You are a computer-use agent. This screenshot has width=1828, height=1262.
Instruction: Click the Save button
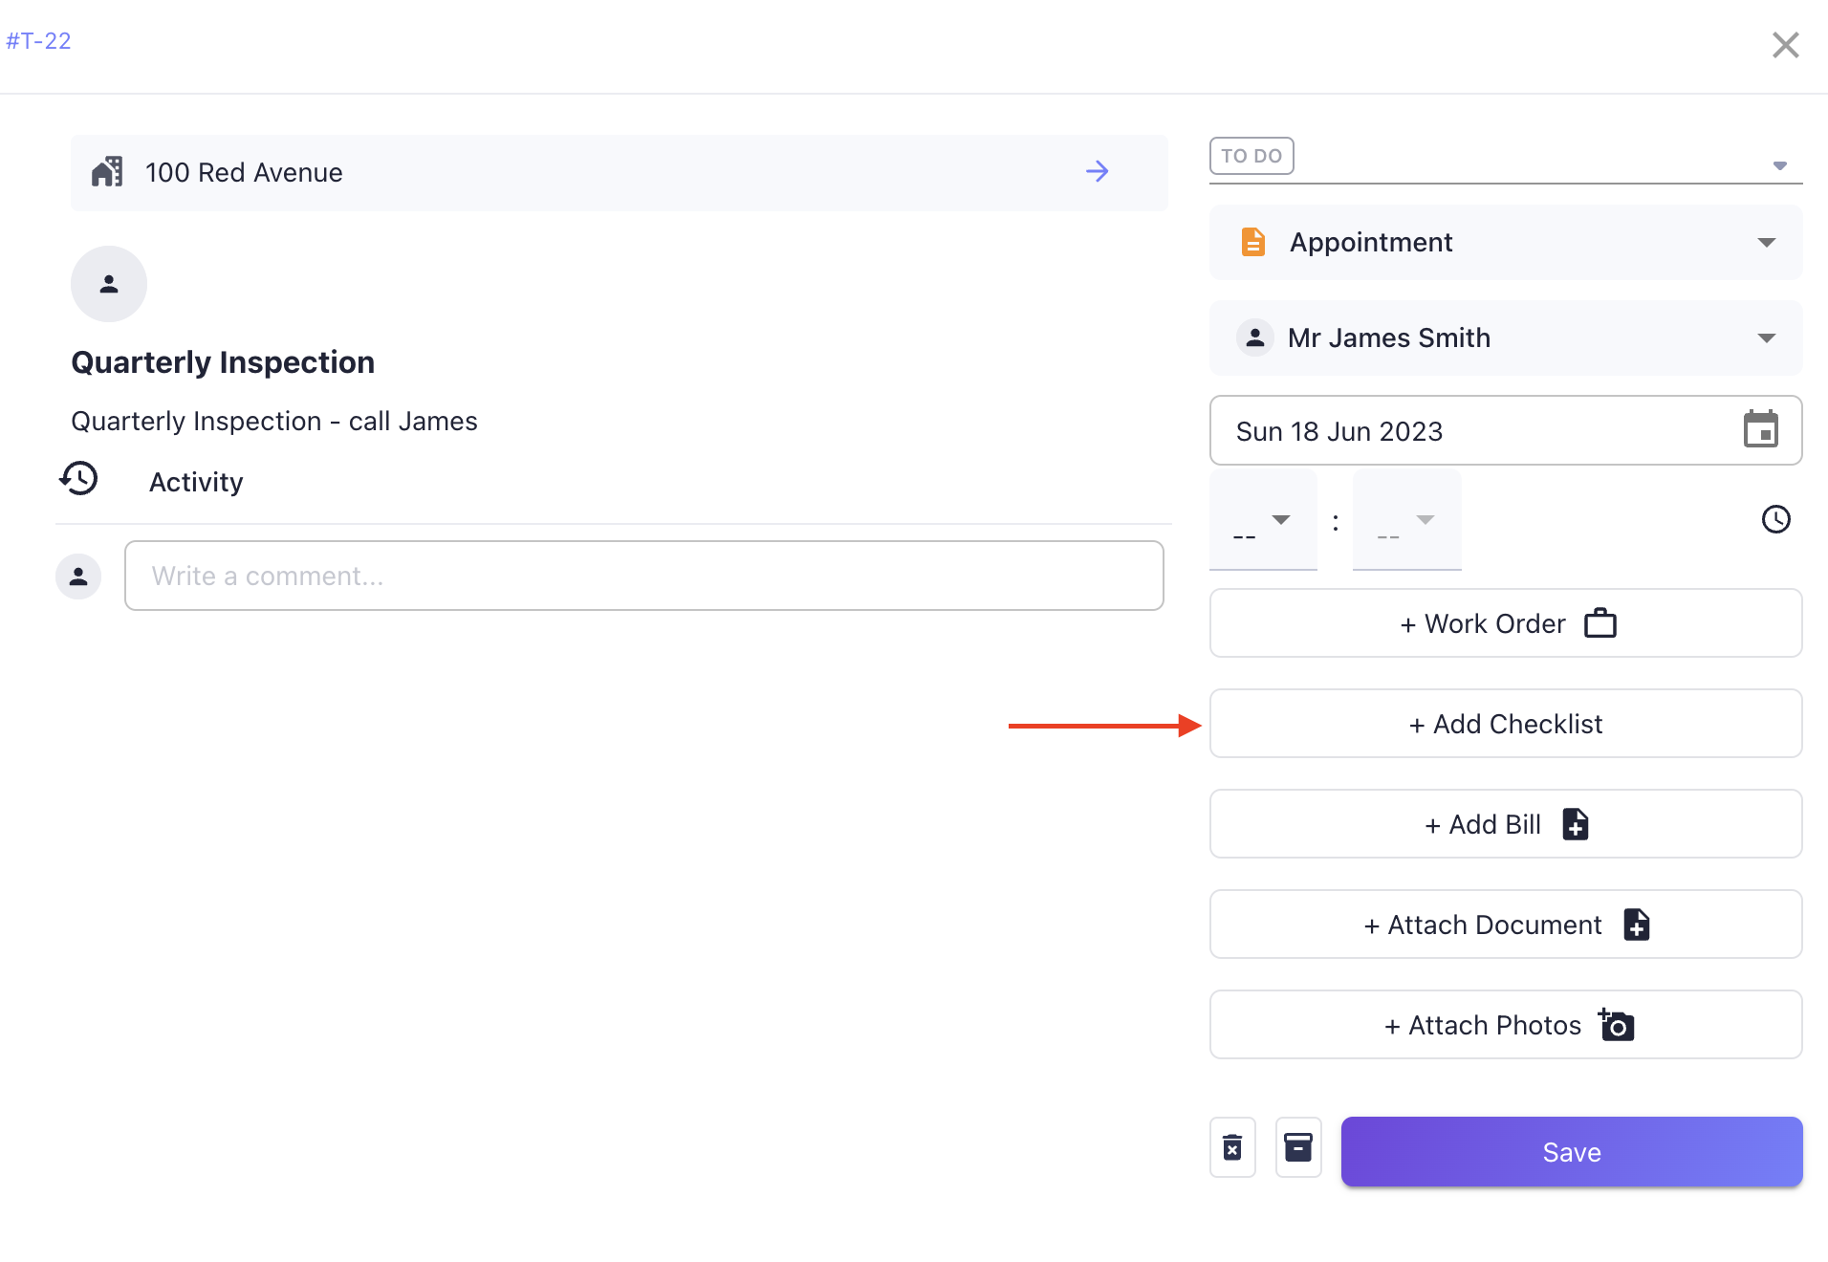pos(1571,1151)
